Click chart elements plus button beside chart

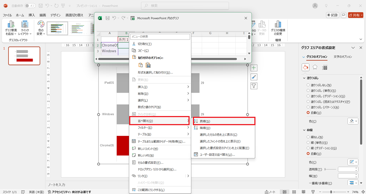pyautogui.click(x=254, y=68)
